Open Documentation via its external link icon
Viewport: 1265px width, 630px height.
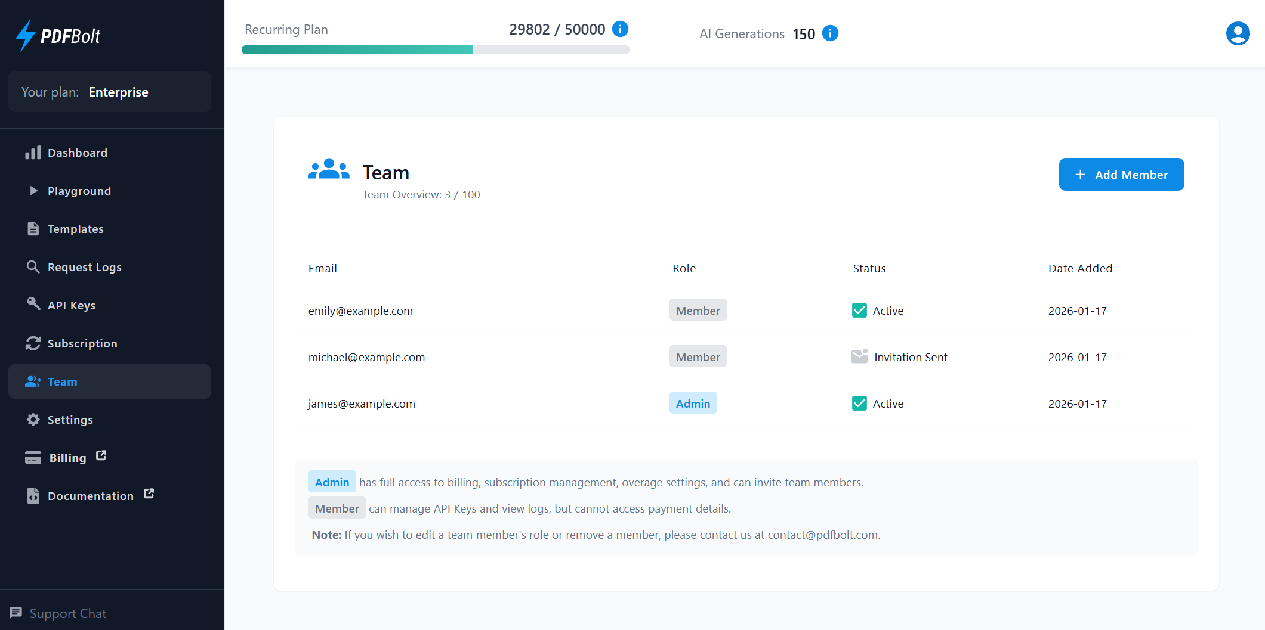click(x=148, y=494)
